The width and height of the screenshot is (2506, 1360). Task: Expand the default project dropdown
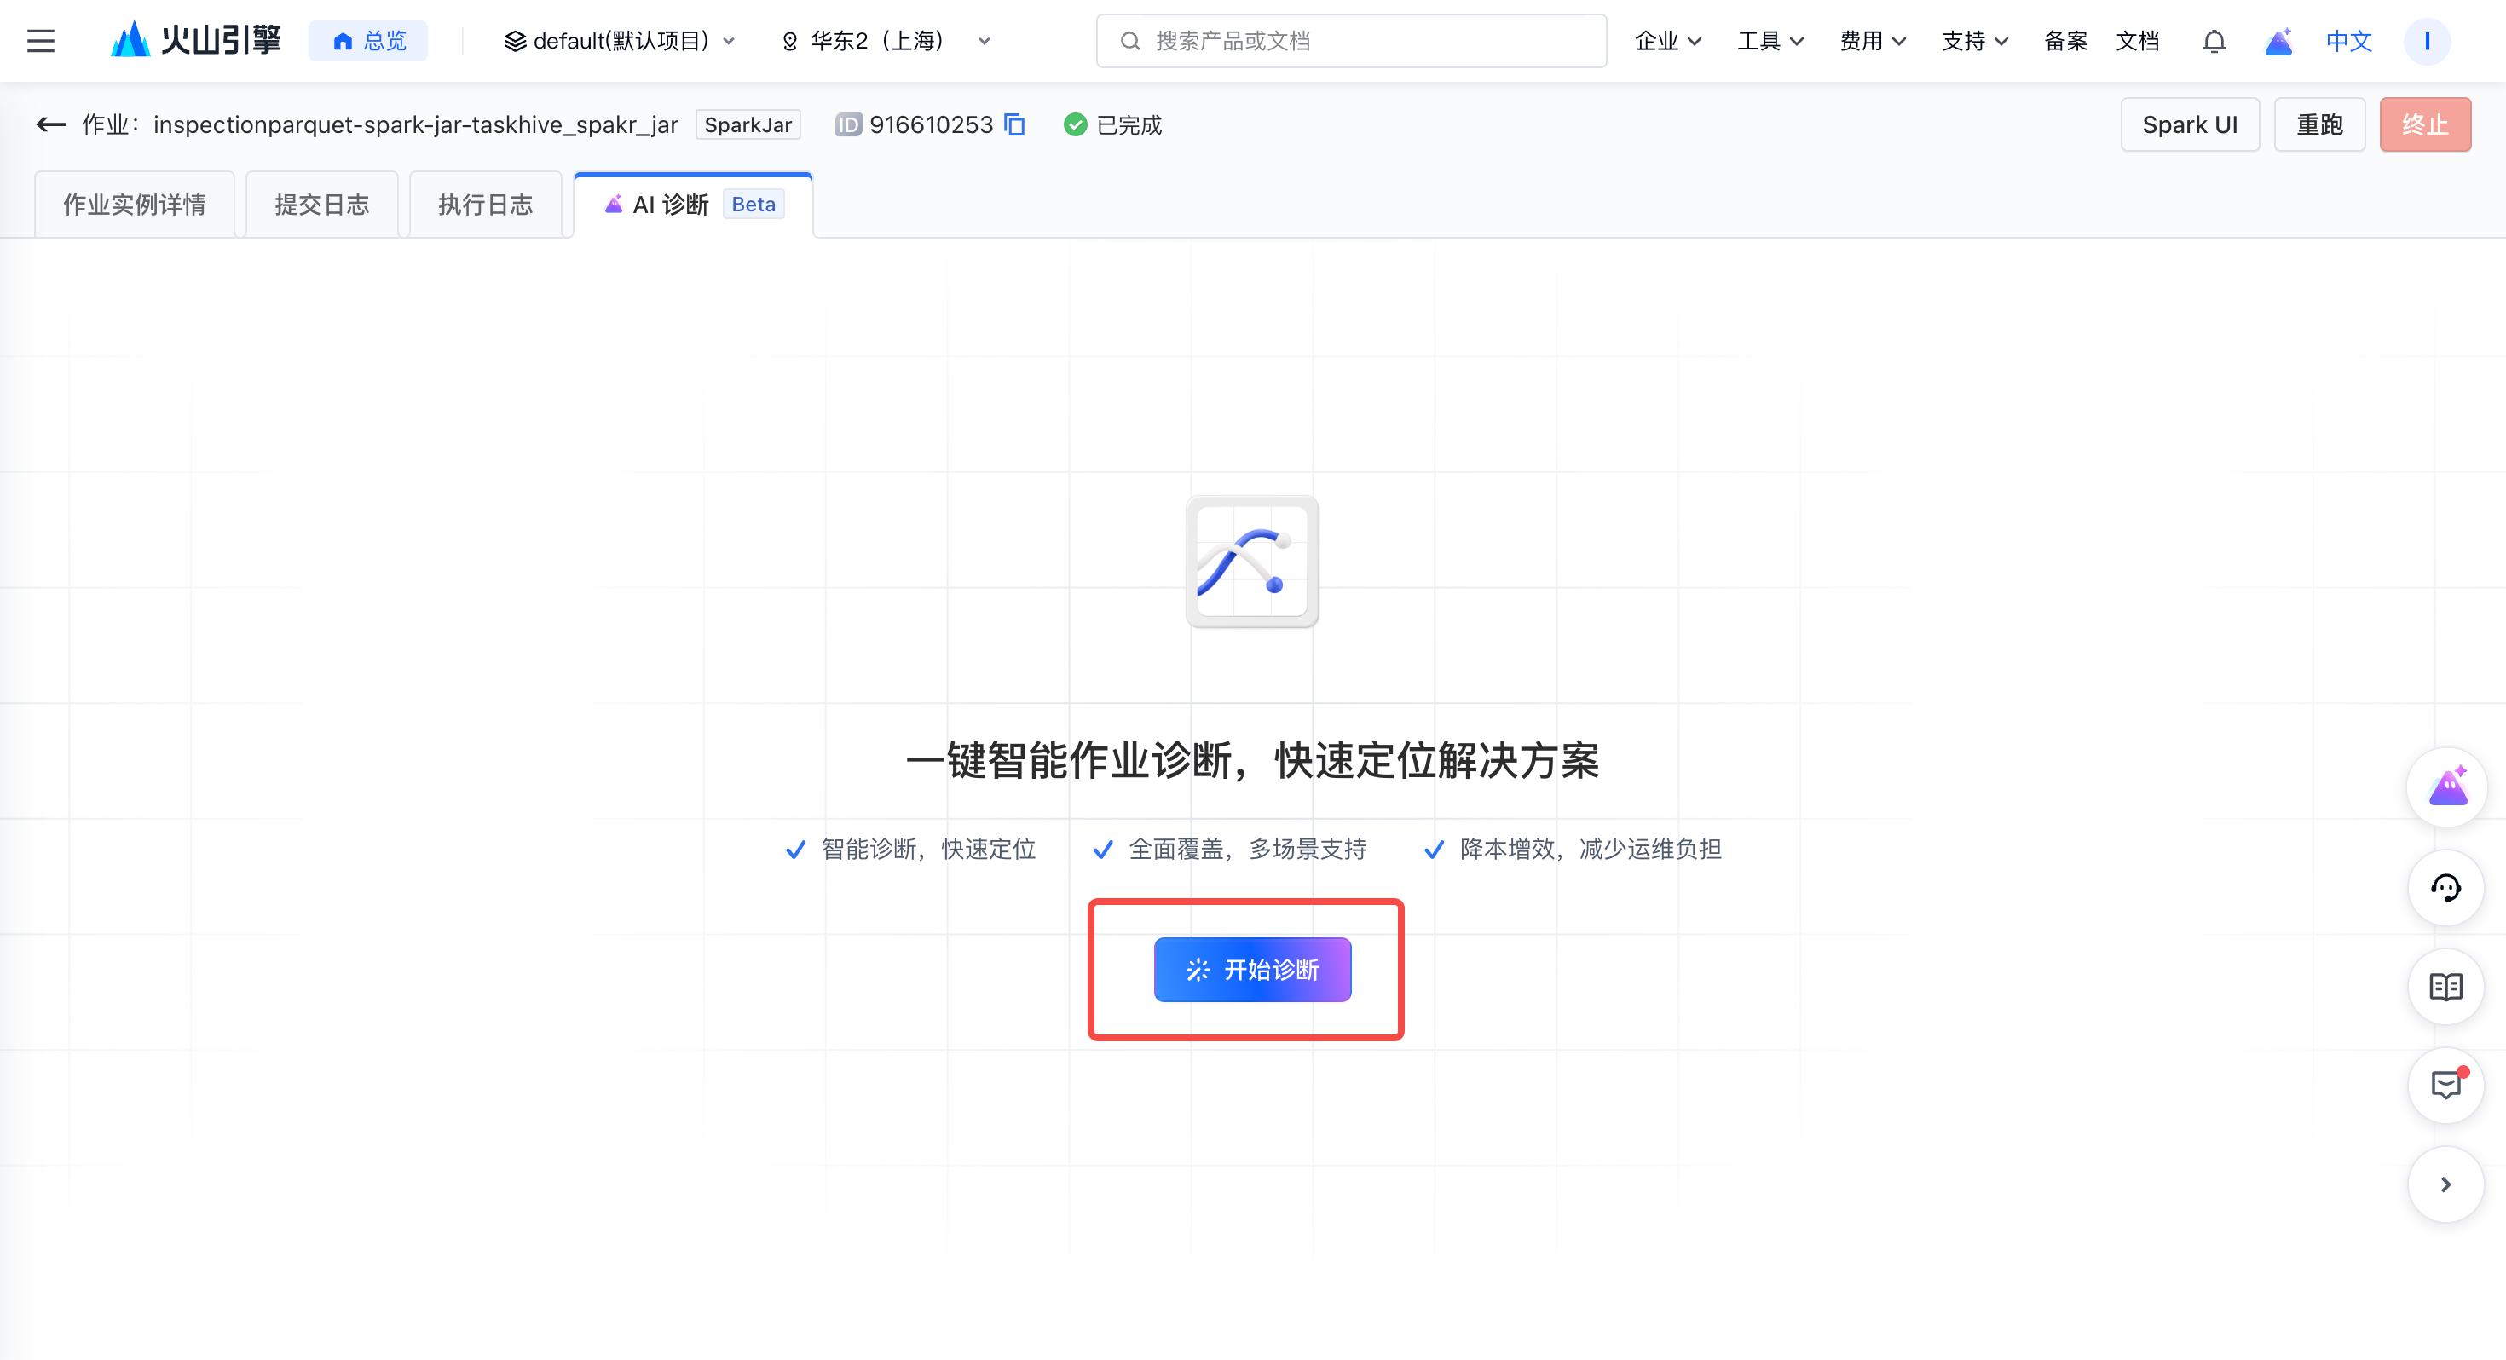click(x=620, y=41)
